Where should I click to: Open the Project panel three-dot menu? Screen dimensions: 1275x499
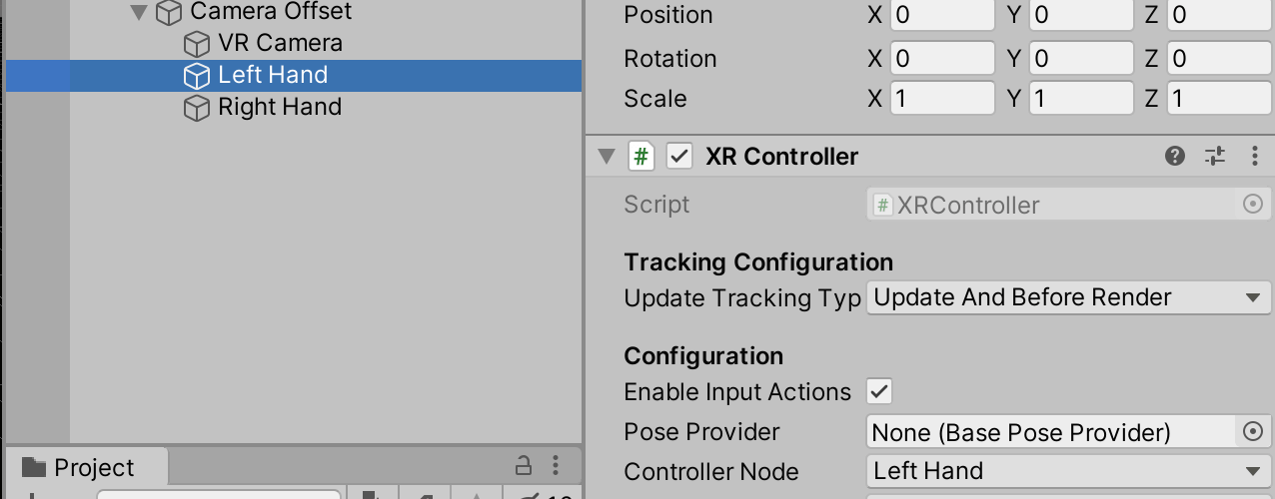pos(556,465)
